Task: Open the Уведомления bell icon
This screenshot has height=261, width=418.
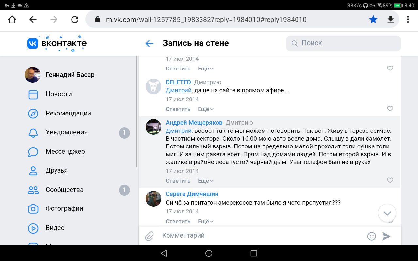Action: 33,132
